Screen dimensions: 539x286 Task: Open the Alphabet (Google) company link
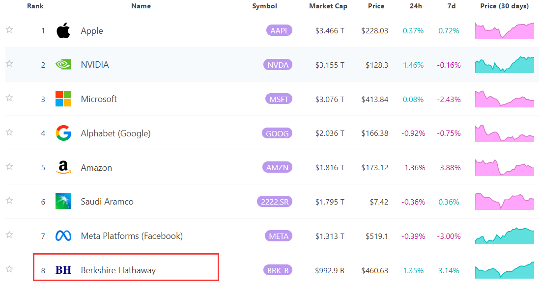point(115,133)
